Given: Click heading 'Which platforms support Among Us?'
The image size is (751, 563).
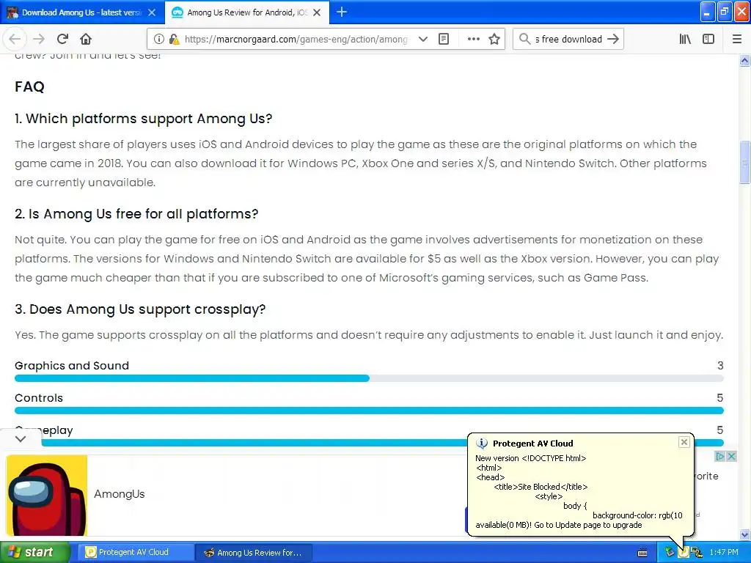Looking at the screenshot, I should pos(143,119).
